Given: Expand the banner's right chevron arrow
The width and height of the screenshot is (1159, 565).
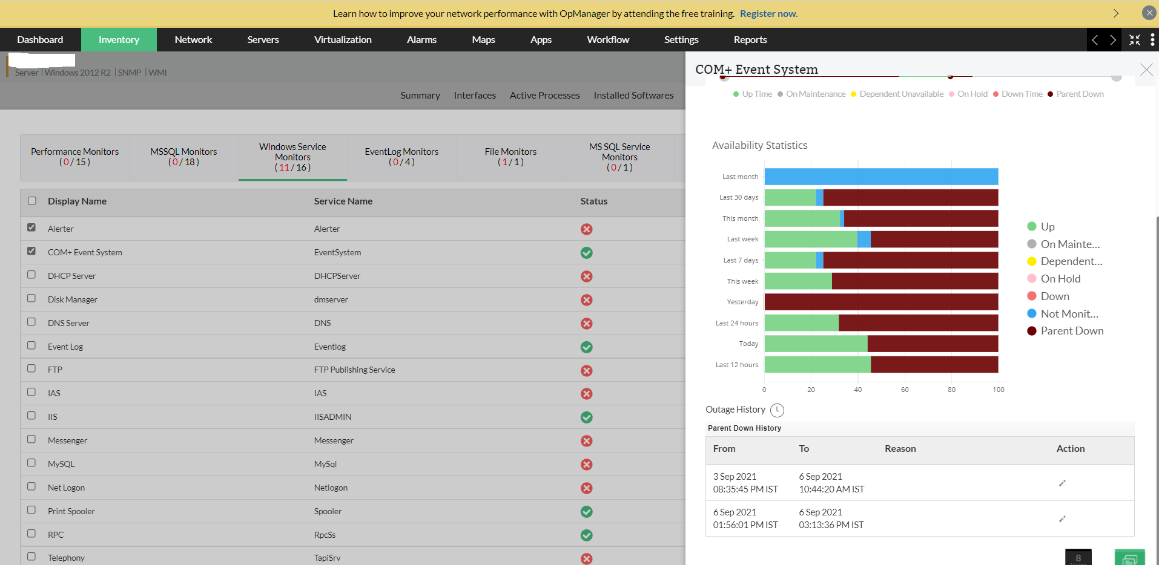Looking at the screenshot, I should [1115, 13].
